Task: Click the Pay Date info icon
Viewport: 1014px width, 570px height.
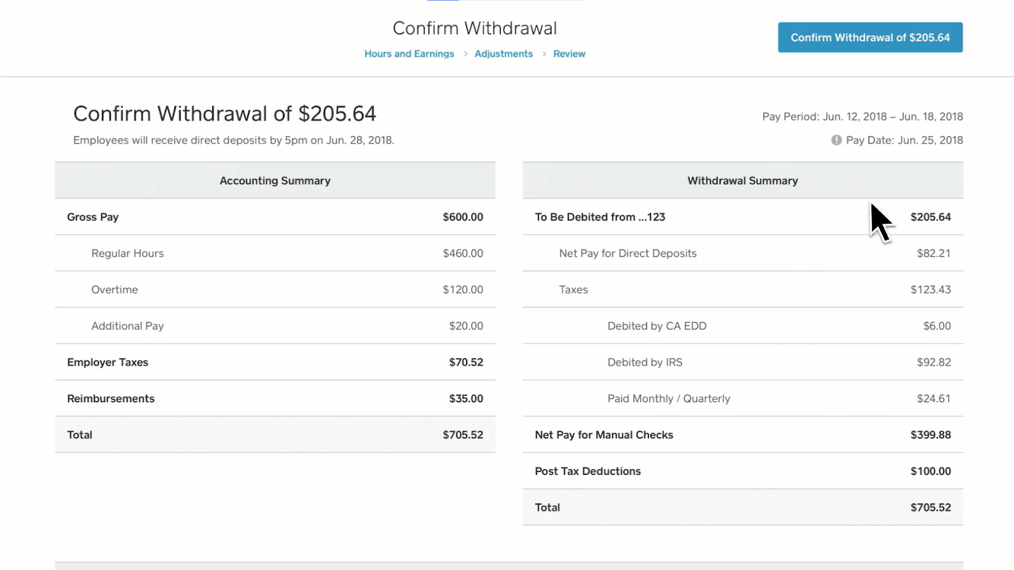Action: click(835, 140)
